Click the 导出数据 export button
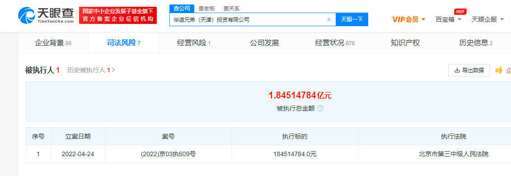The width and height of the screenshot is (511, 176). tap(469, 70)
